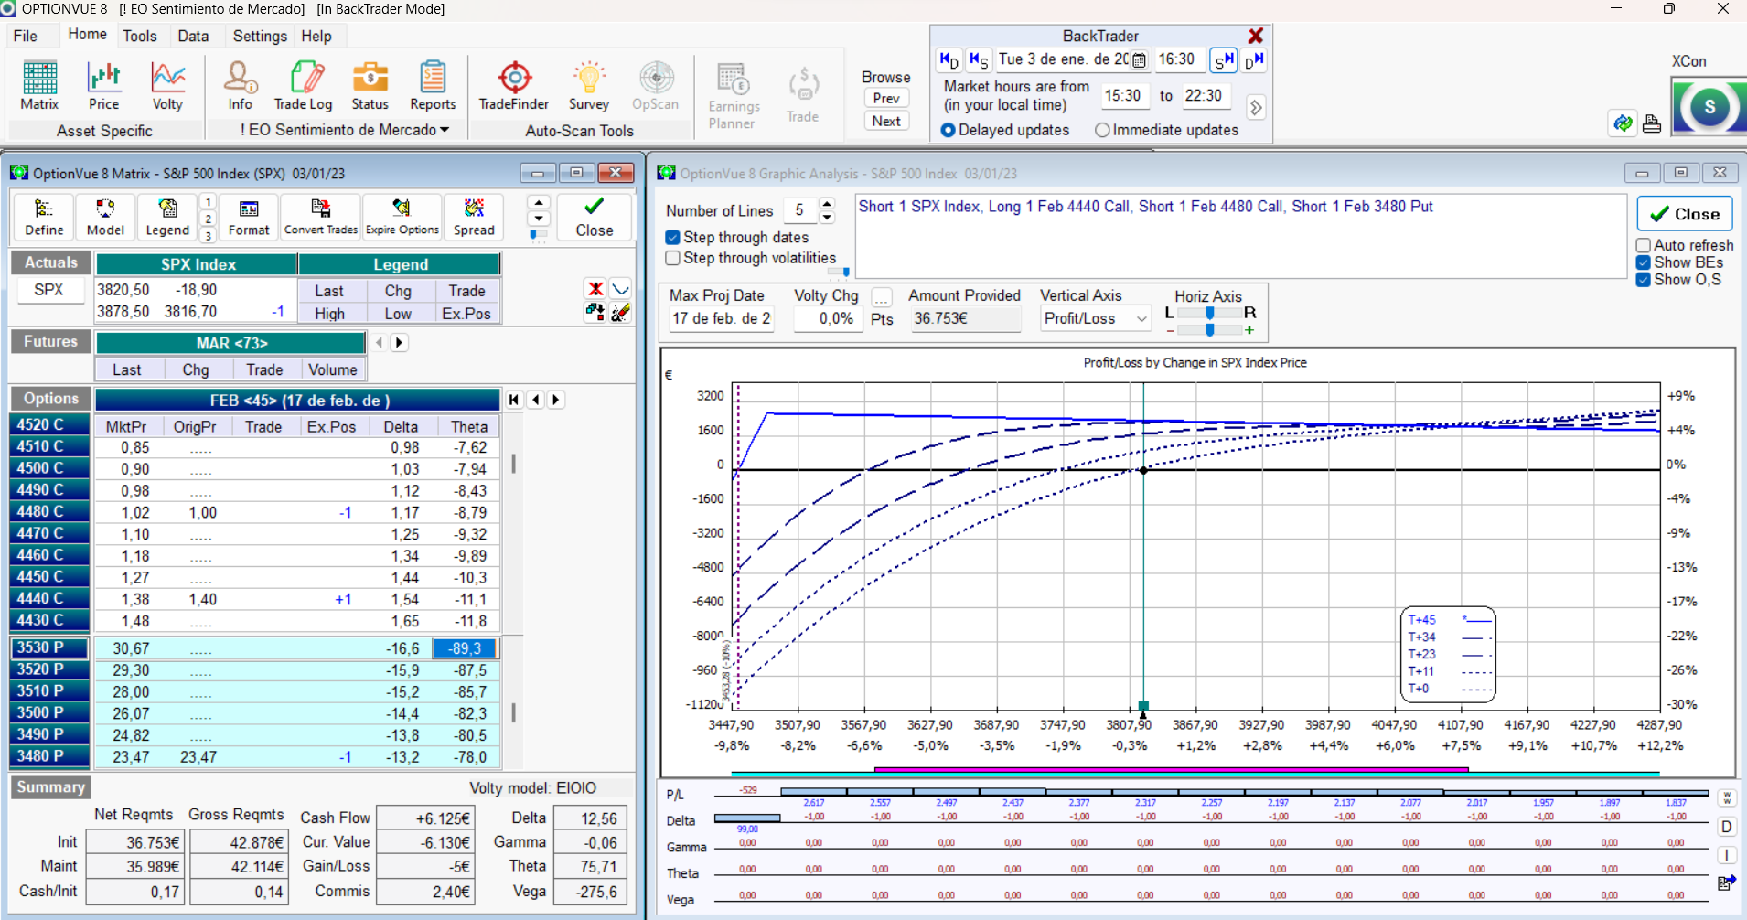The image size is (1747, 920).
Task: Click Expire Options in Matrix toolbar
Action: (x=402, y=218)
